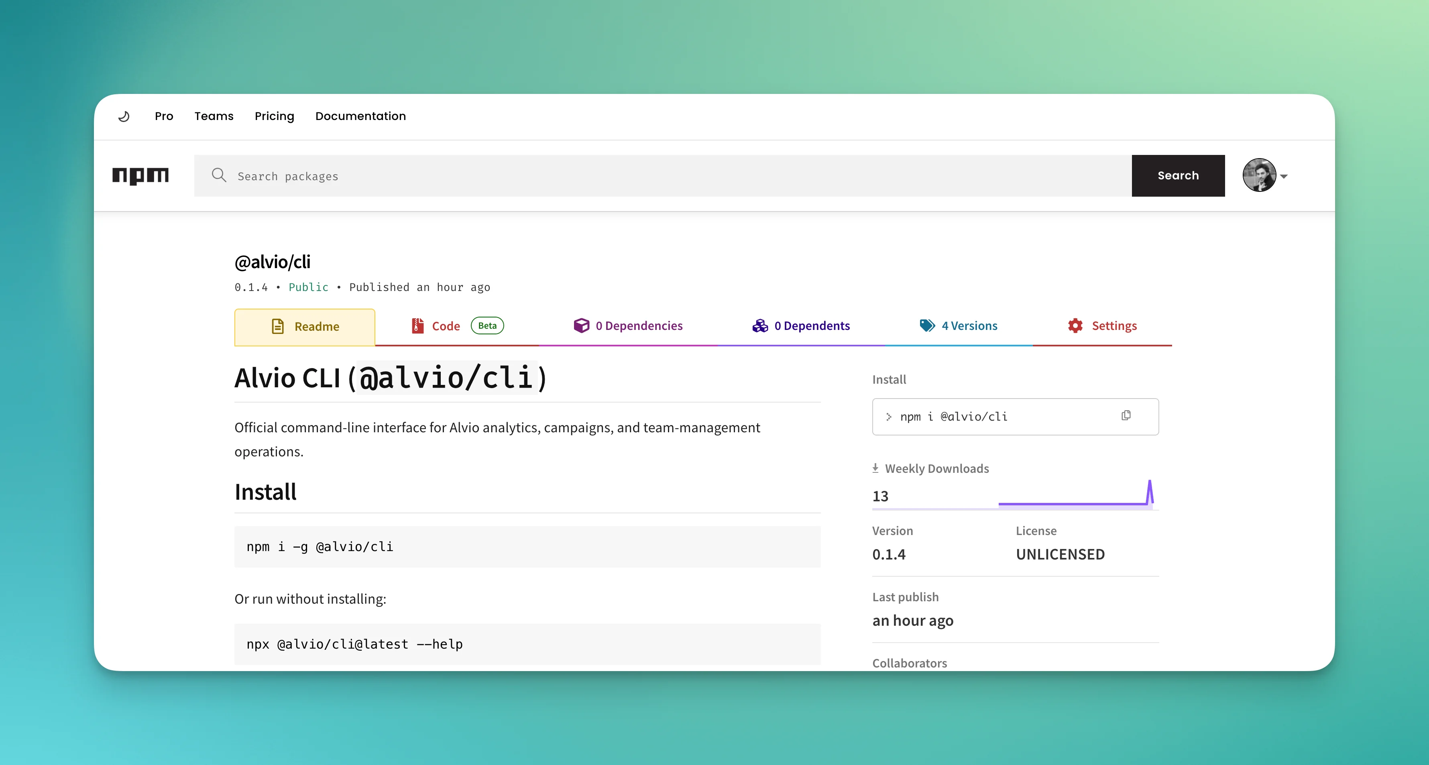This screenshot has width=1429, height=765.
Task: Click the Readme document icon
Action: 277,326
